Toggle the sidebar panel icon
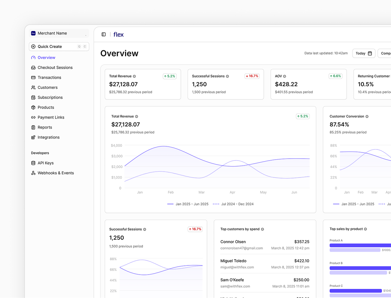 (x=104, y=35)
